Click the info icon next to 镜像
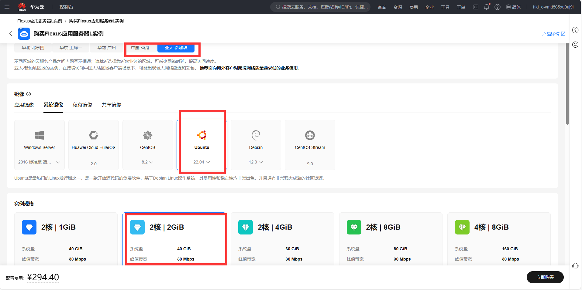582x290 pixels. pos(29,94)
